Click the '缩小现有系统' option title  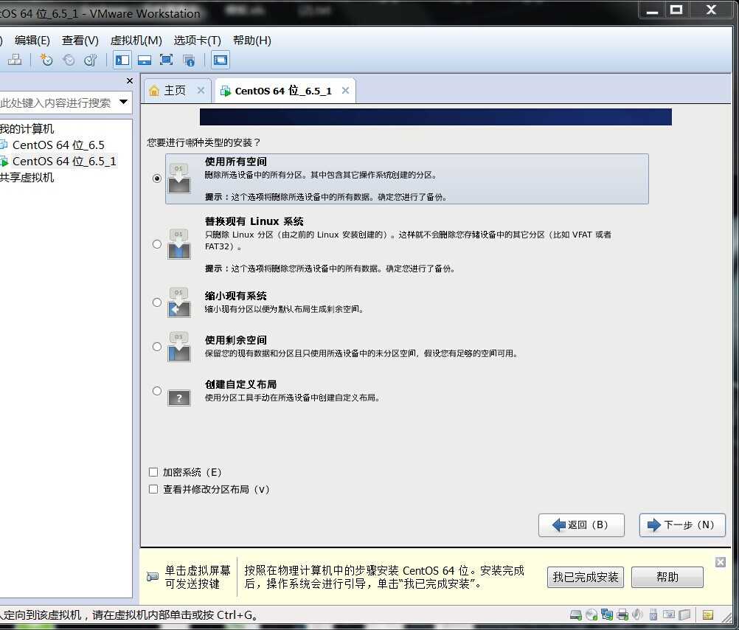(x=236, y=296)
